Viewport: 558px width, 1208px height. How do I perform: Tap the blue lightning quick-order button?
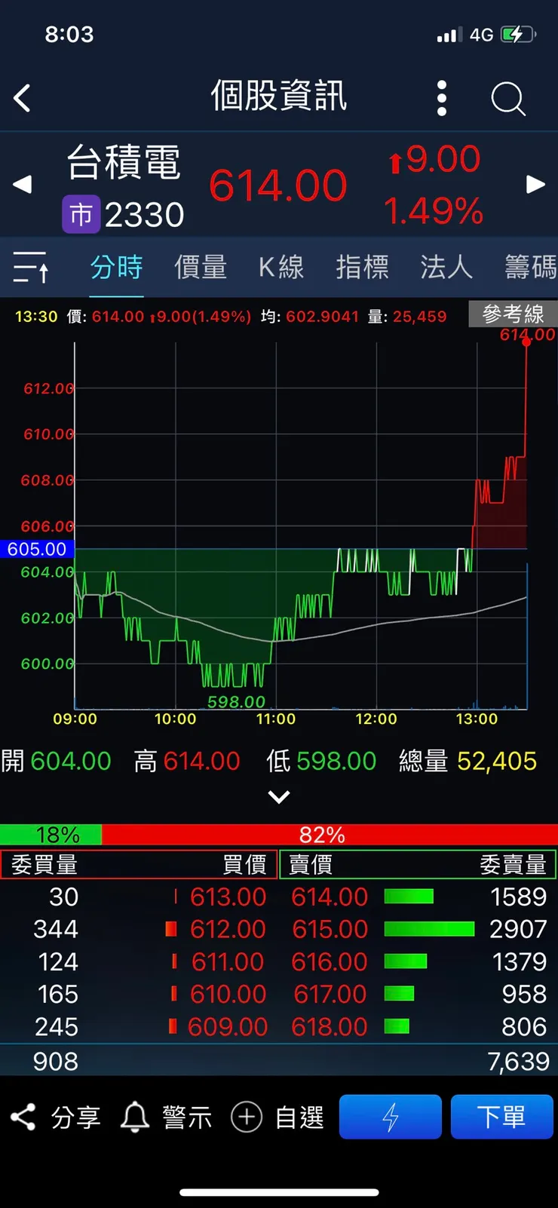click(390, 1117)
